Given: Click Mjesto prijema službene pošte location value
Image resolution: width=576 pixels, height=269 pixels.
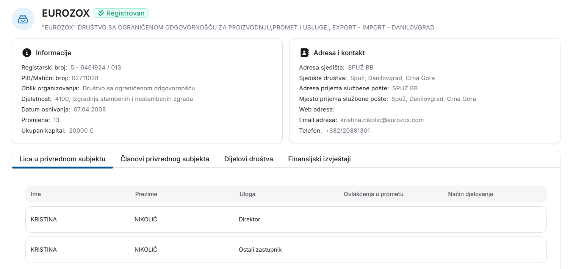Looking at the screenshot, I should 434,99.
